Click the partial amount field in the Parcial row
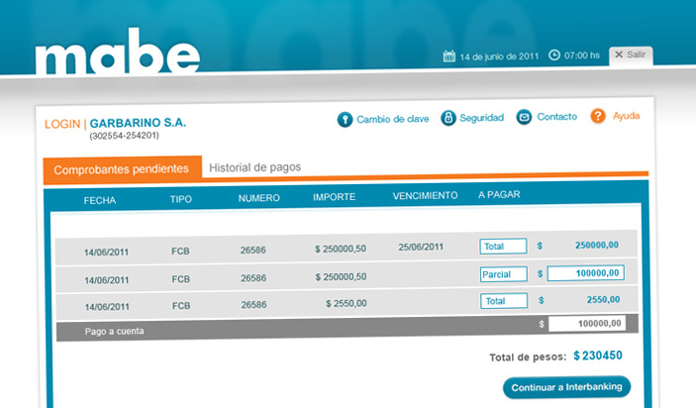The height and width of the screenshot is (408, 696). coord(585,273)
